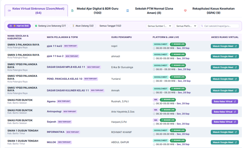Click the NAMA SEKOLAH & KABUPATEN column header
This screenshot has height=148, width=245.
pyautogui.click(x=18, y=37)
